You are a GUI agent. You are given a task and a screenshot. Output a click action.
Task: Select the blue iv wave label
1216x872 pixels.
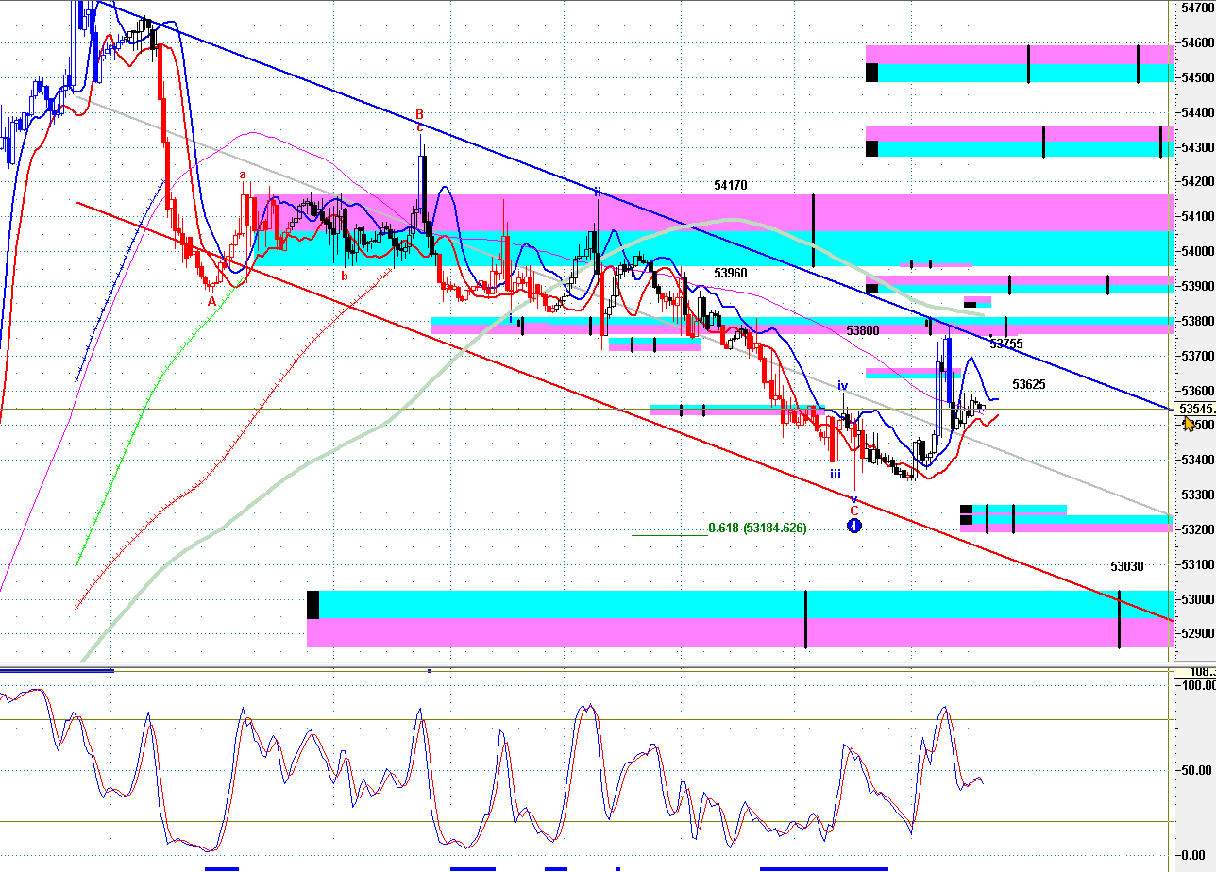[x=843, y=386]
